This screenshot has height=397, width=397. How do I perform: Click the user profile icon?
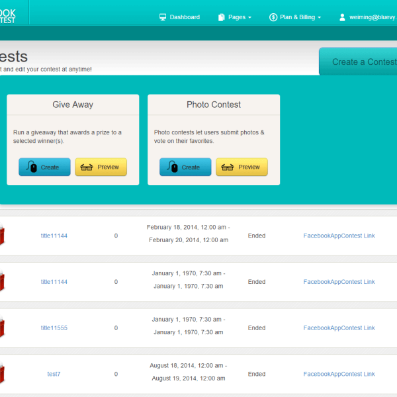[x=342, y=17]
